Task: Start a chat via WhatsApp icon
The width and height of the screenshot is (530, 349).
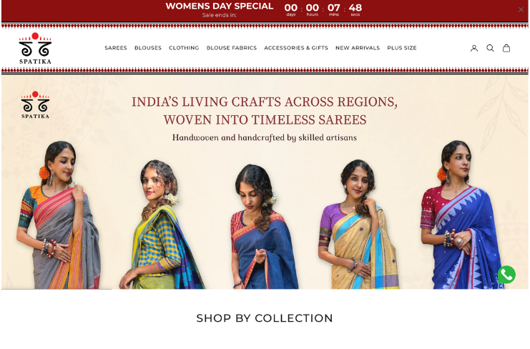Action: pos(506,275)
